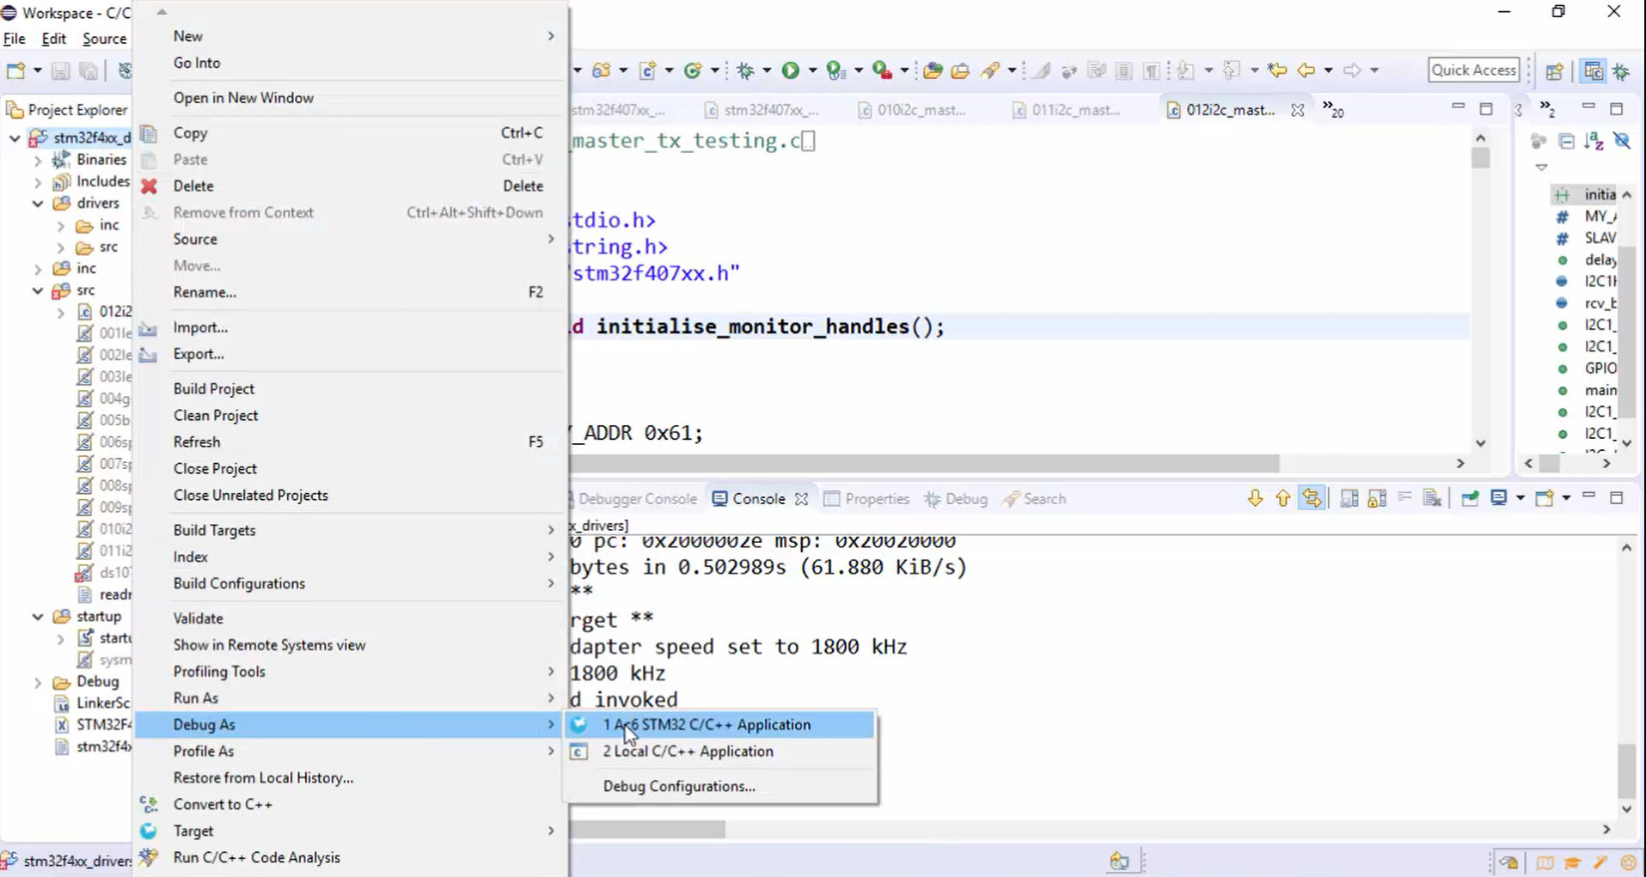The image size is (1646, 877).
Task: Open the Display Selected Console dropdown arrow
Action: pyautogui.click(x=1520, y=498)
